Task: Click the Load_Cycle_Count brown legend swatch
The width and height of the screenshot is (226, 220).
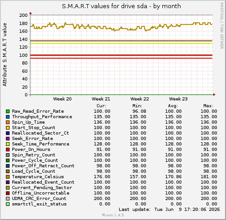Action: coord(8,171)
